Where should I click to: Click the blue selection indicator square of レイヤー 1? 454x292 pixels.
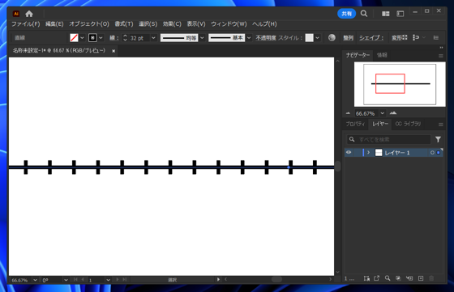439,153
